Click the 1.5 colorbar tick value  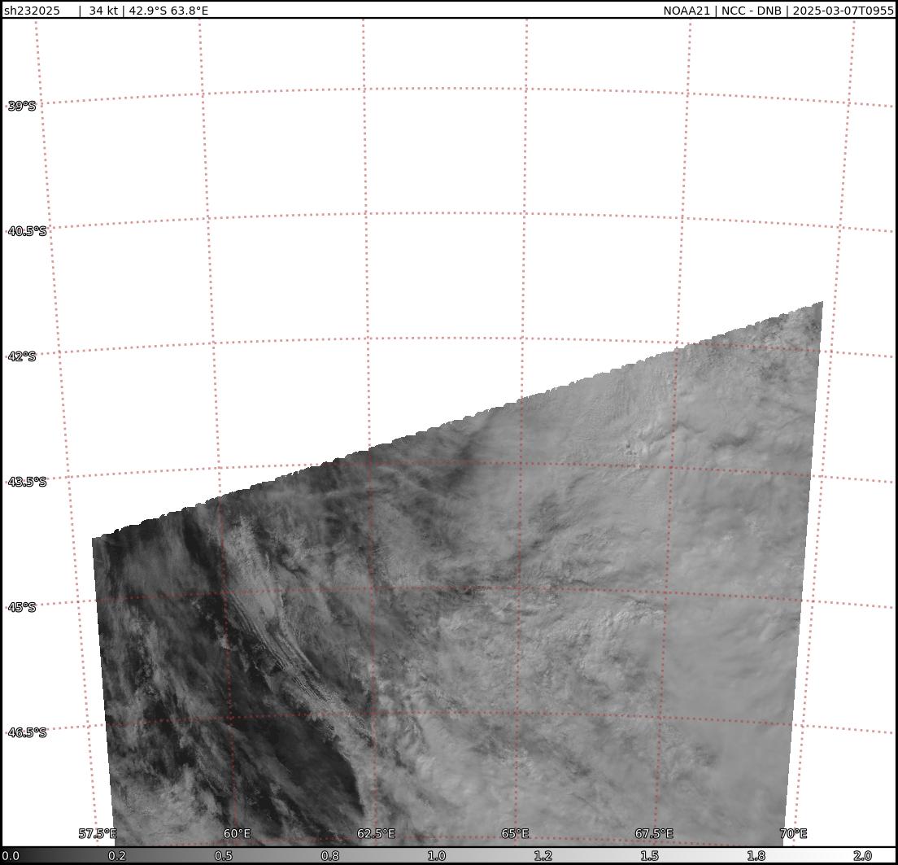coord(649,856)
